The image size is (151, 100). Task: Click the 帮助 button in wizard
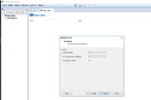point(67,93)
